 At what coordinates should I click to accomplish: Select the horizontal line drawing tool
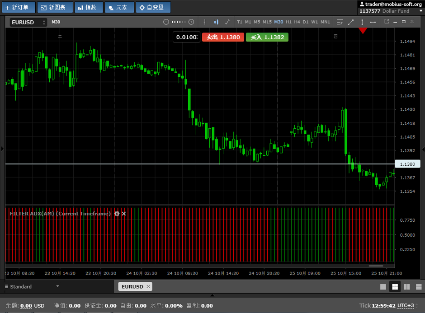click(x=373, y=22)
